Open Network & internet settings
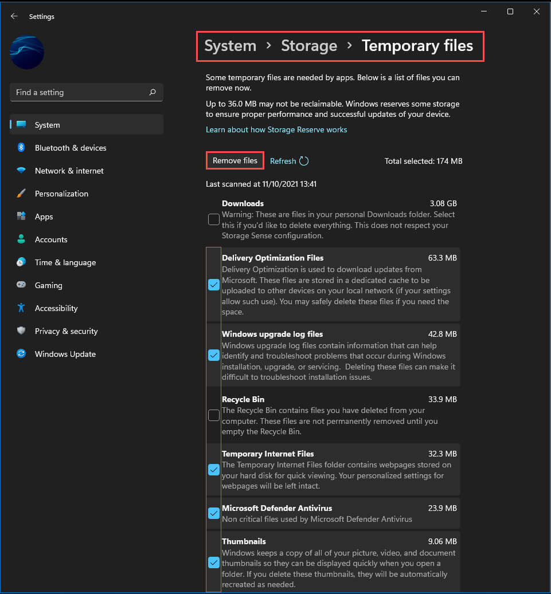 tap(87, 171)
